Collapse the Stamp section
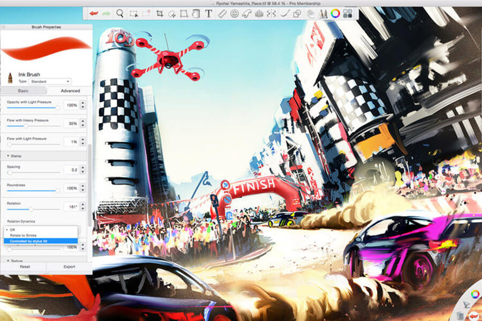This screenshot has width=482, height=321. tap(8, 156)
